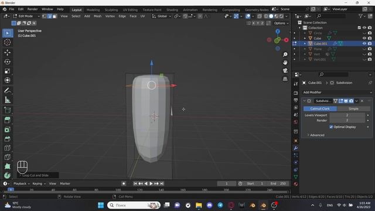Select the Move tool
This screenshot has width=375, height=211.
point(8,52)
